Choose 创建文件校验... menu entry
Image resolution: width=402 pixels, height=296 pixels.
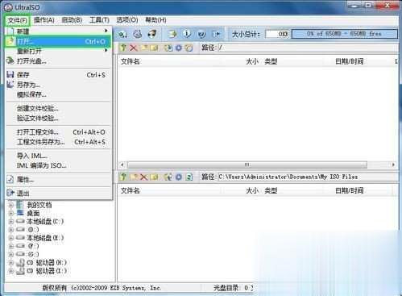pyautogui.click(x=58, y=108)
